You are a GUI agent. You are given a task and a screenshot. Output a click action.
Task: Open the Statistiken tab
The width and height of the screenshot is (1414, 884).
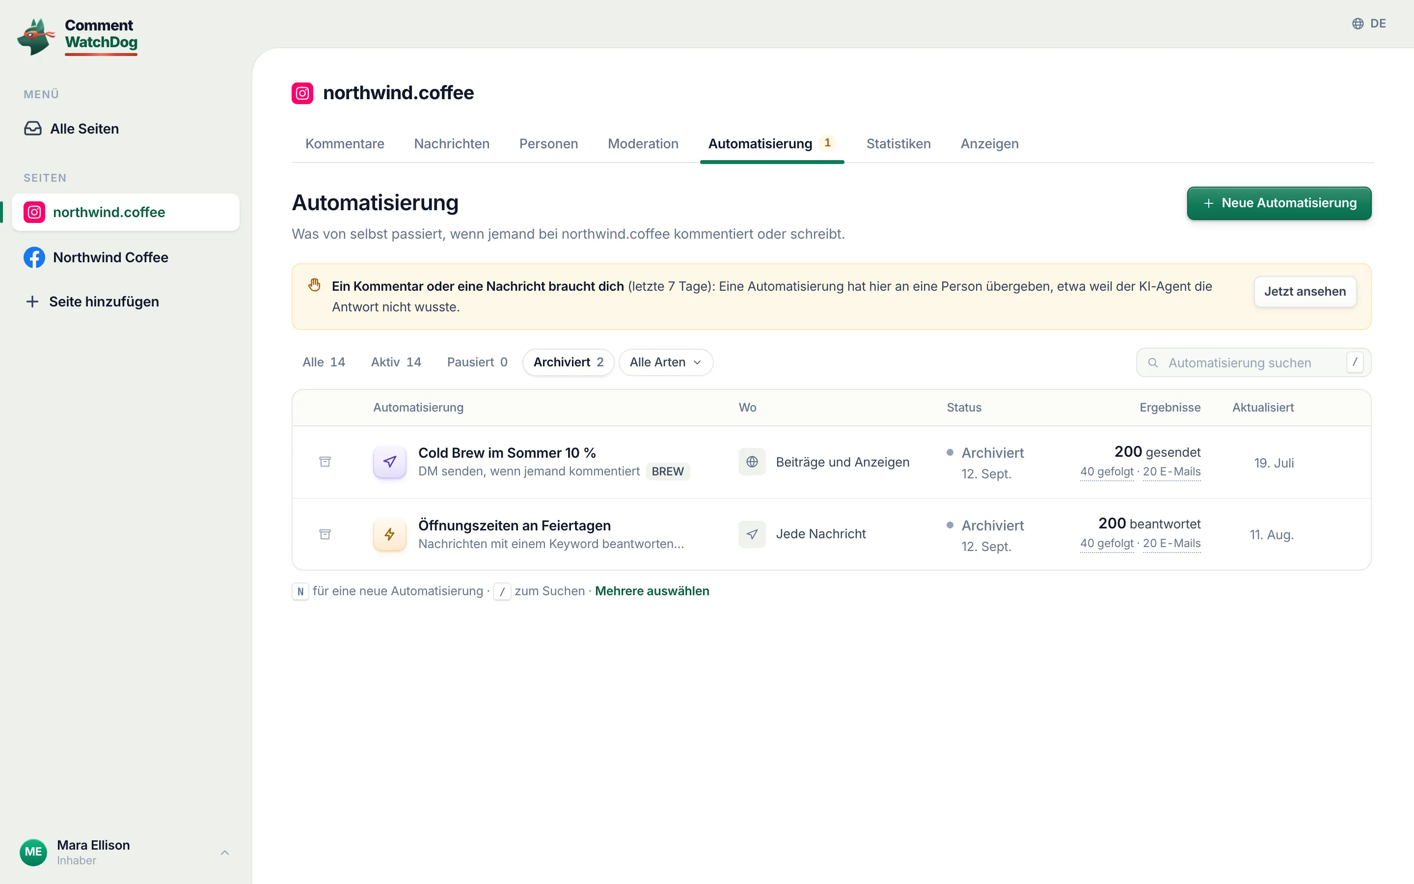[x=898, y=144]
